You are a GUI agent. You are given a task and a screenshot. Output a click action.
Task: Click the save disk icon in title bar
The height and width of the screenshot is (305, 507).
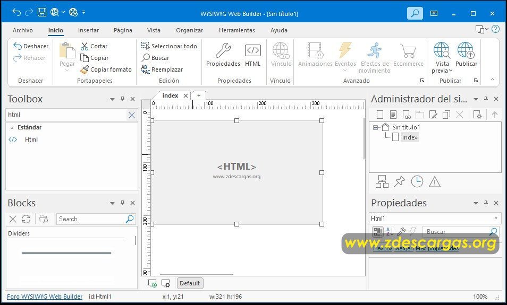tap(41, 12)
